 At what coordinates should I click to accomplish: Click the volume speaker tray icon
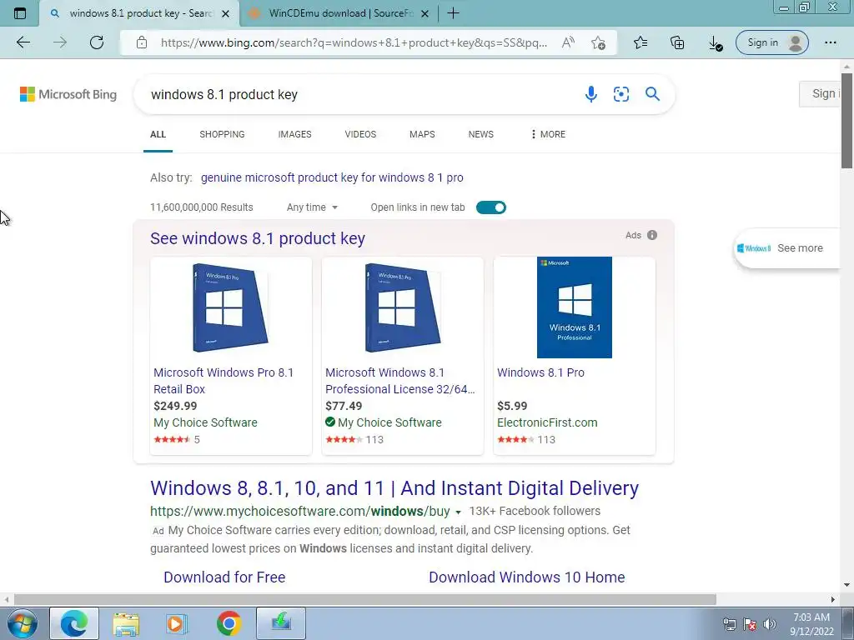pos(769,624)
